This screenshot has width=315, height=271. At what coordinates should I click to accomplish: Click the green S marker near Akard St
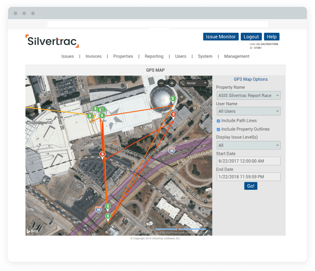(x=172, y=98)
